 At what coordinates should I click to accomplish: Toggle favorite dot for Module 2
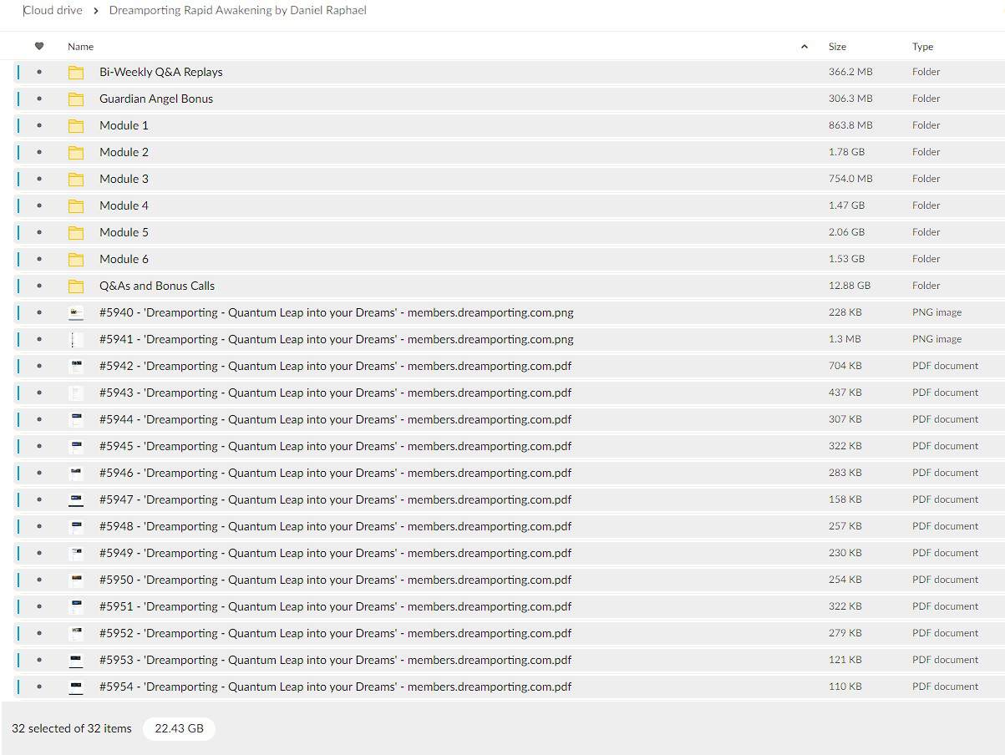pyautogui.click(x=39, y=152)
